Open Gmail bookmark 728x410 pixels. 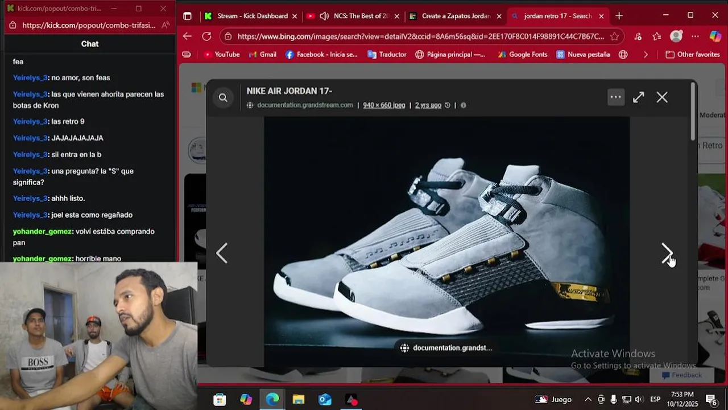pos(262,55)
